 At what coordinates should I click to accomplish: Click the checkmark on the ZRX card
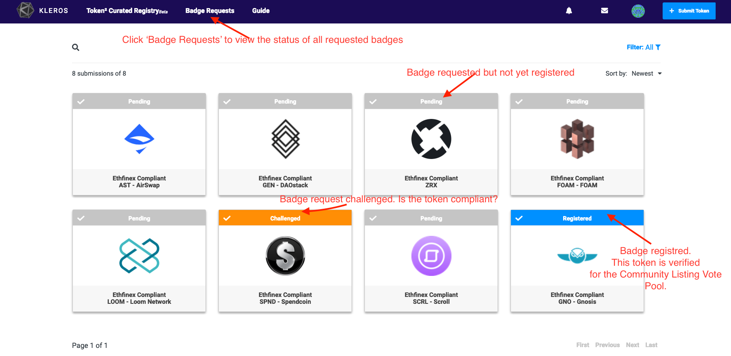[373, 102]
